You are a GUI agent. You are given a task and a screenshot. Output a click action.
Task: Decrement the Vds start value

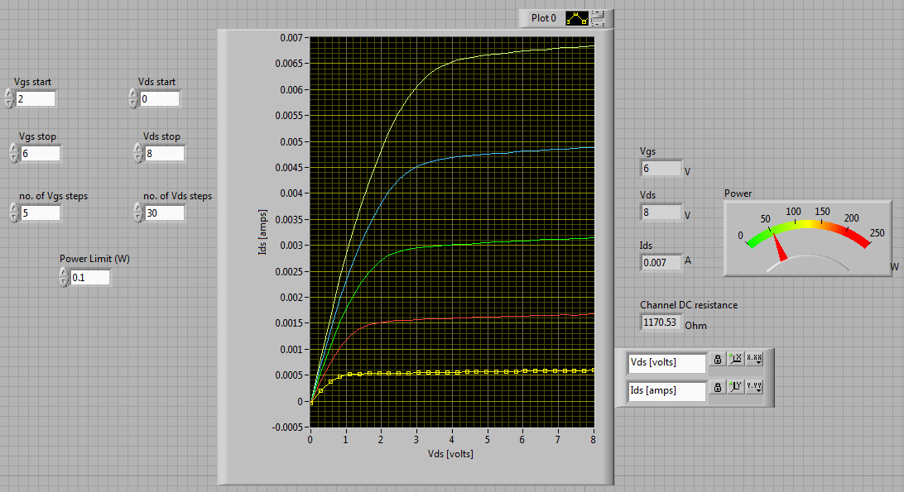133,103
